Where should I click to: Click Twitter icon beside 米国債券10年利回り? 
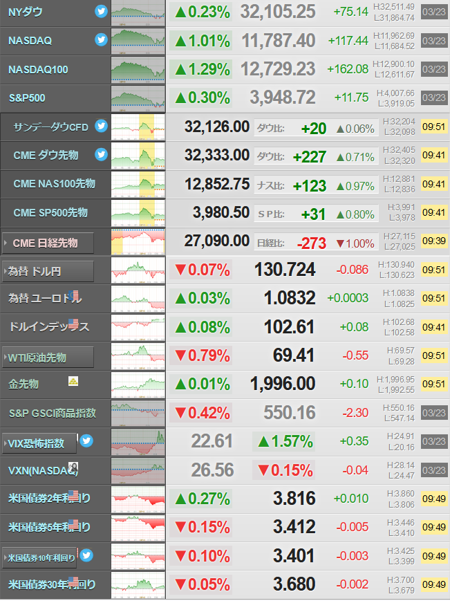(x=86, y=555)
